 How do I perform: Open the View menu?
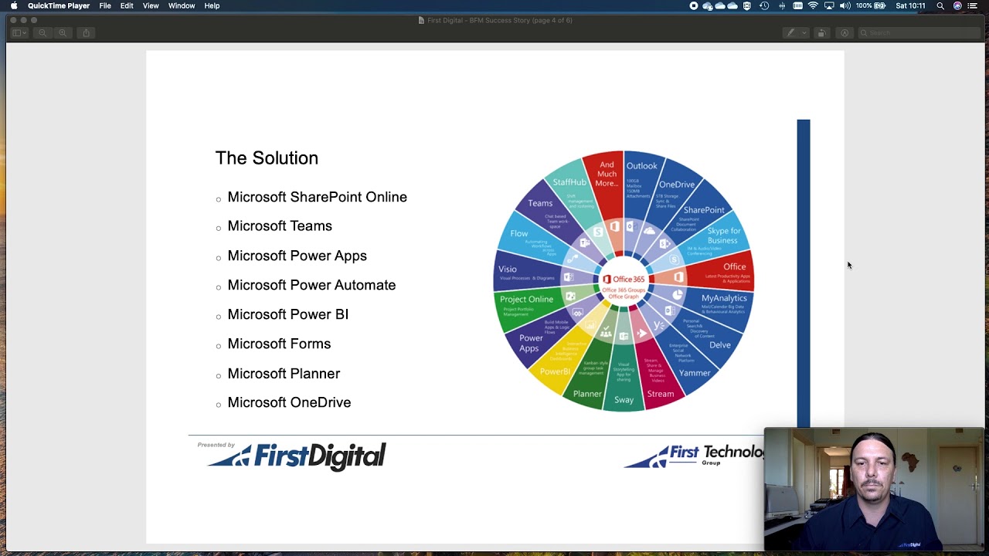[x=151, y=5]
